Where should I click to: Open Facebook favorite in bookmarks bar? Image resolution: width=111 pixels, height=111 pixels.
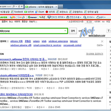pyautogui.click(x=17, y=12)
